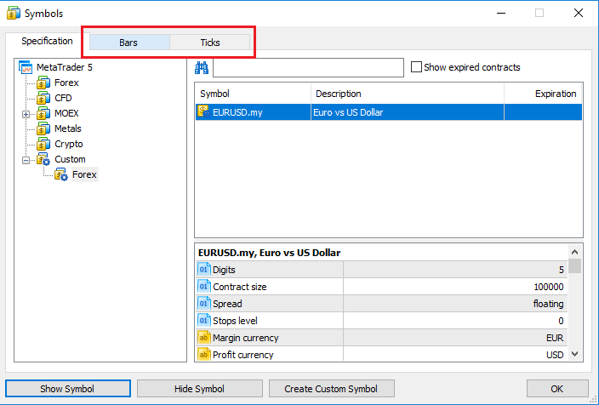Click the Expiration column header
This screenshot has height=405, width=599.
tap(543, 94)
